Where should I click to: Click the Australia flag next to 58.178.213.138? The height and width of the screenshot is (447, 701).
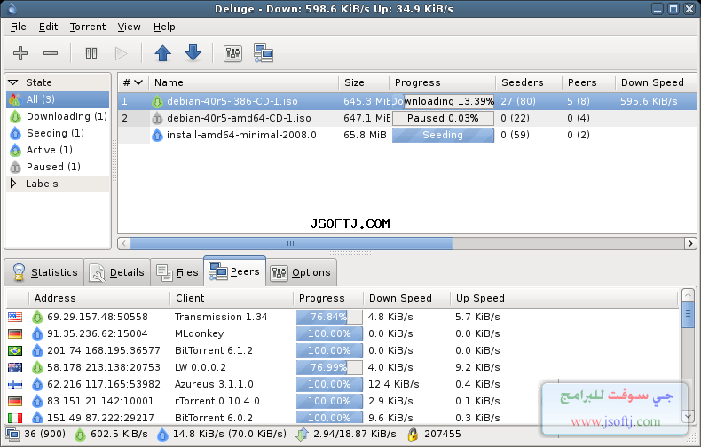pyautogui.click(x=15, y=367)
